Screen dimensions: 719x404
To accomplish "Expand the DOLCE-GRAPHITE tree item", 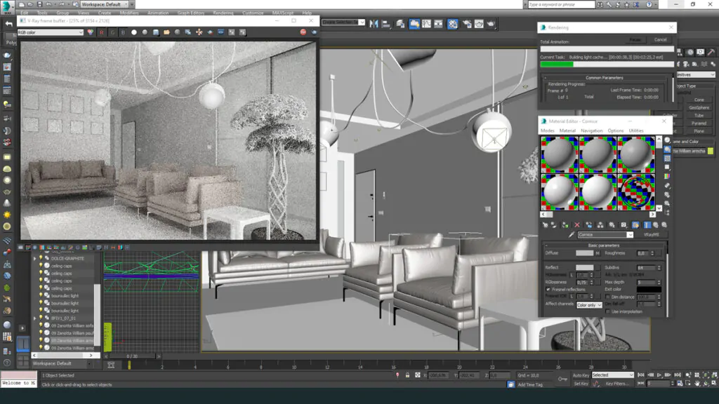I will click(x=34, y=258).
